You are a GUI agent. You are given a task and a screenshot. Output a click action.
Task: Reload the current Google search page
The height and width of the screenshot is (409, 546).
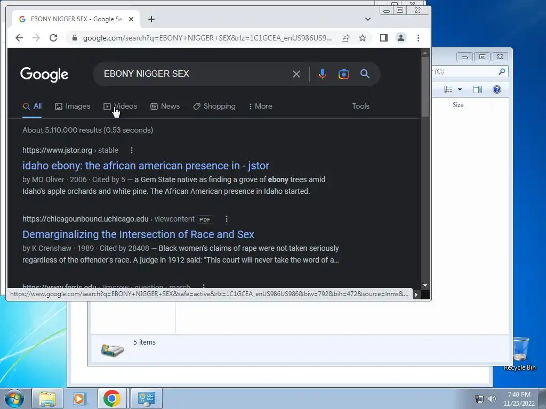coord(53,38)
